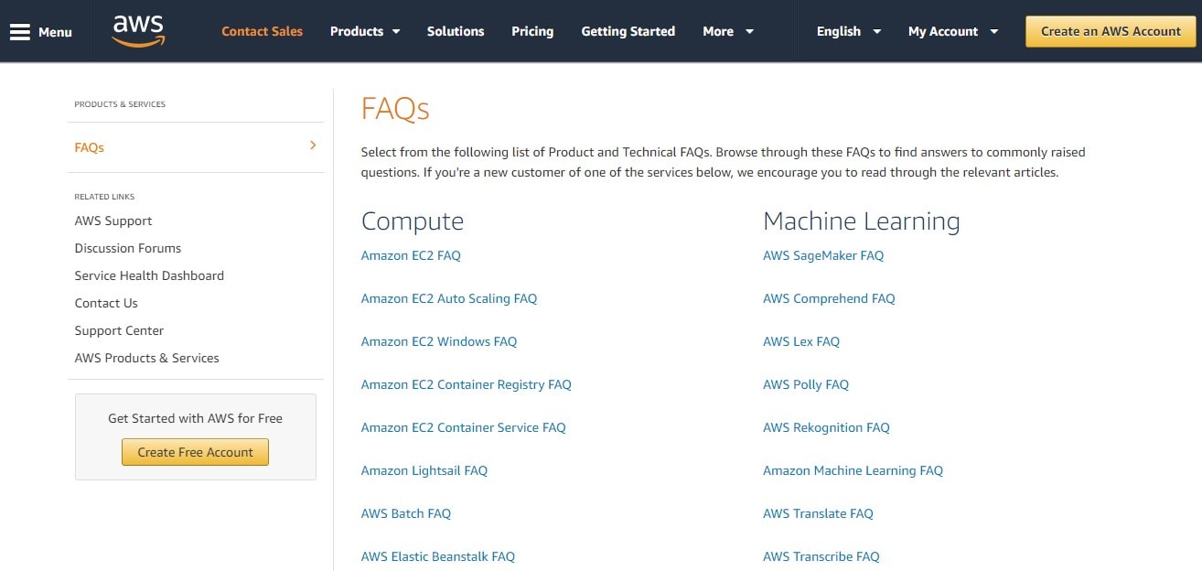Click the Related Links sidebar label
Viewport: 1202px width, 571px height.
[104, 197]
